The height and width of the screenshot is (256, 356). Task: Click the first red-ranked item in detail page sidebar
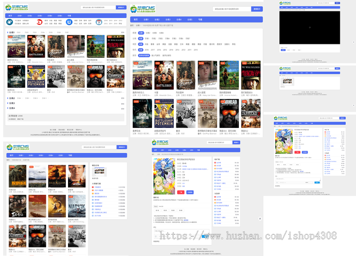(218, 163)
